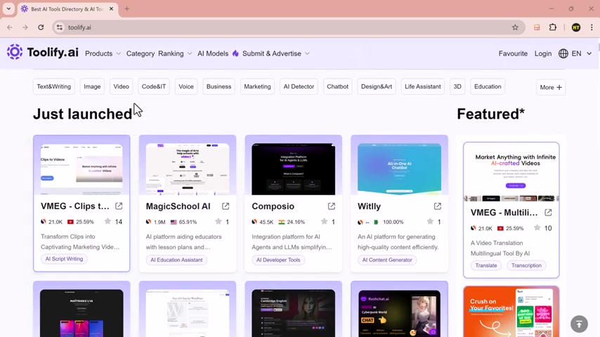Click the Translate tag

(x=486, y=265)
